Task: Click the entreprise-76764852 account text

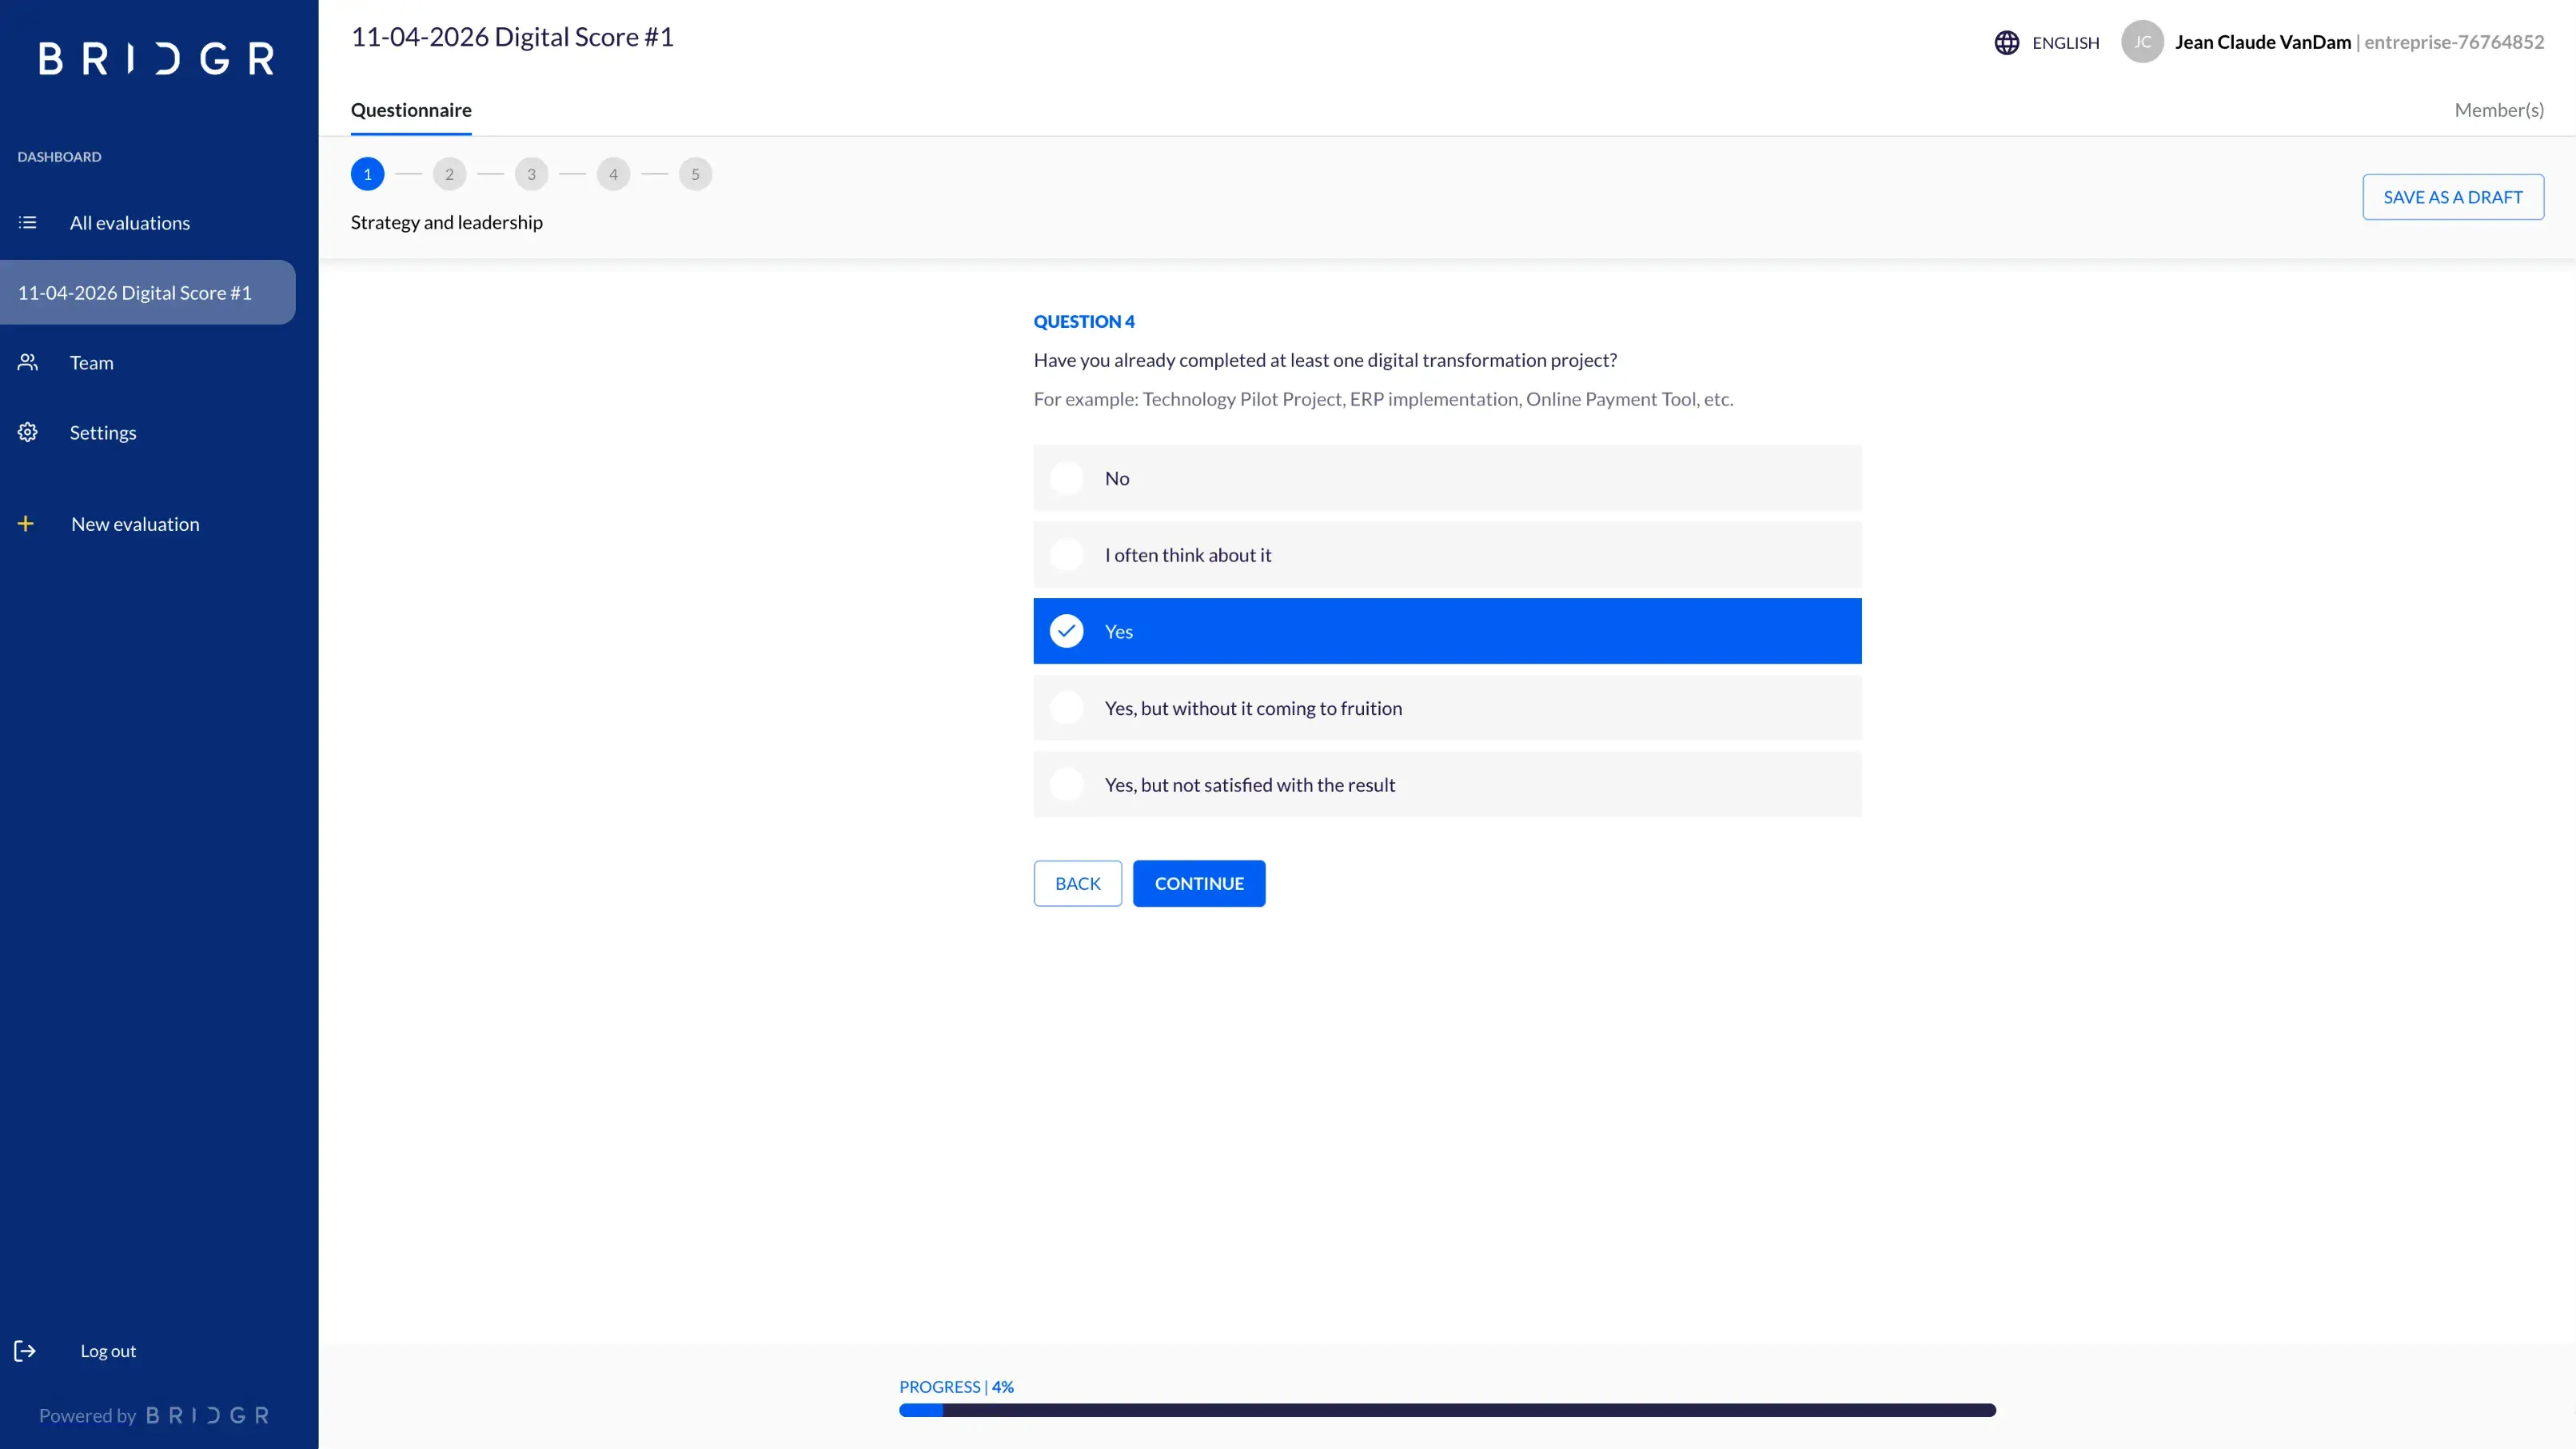Action: click(2454, 42)
